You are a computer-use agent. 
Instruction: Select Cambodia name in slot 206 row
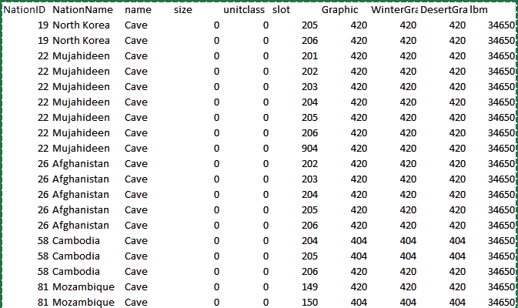point(75,271)
